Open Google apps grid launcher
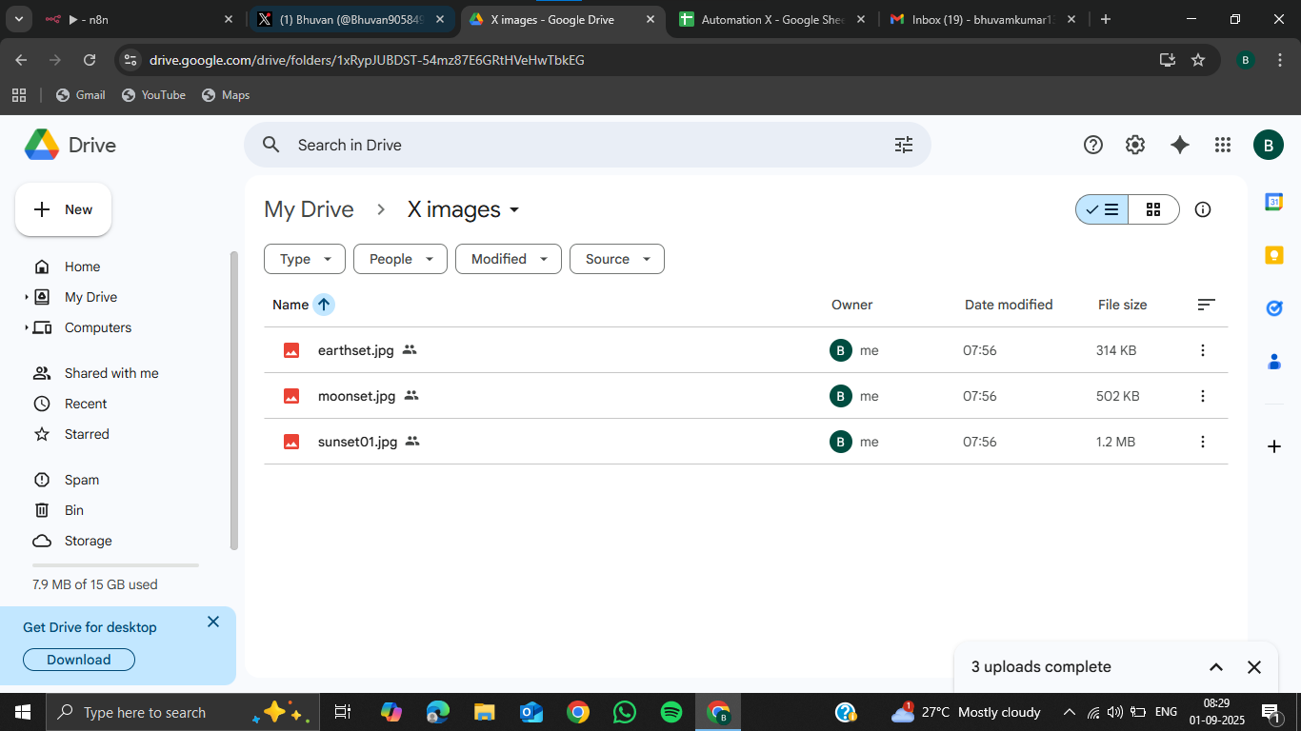The width and height of the screenshot is (1301, 731). tap(1223, 145)
